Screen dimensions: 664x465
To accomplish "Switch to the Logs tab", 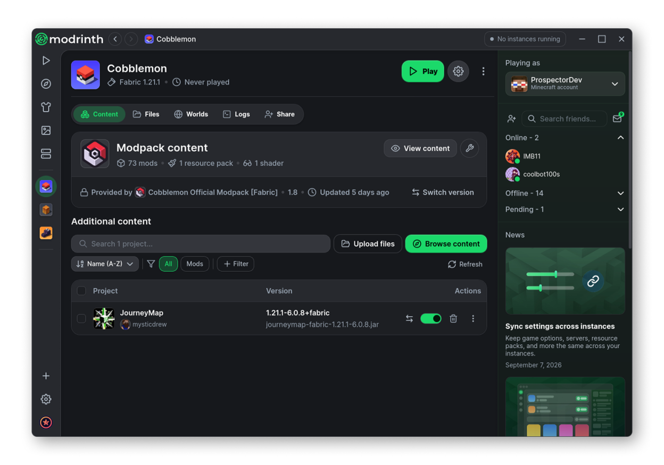I will (x=236, y=114).
